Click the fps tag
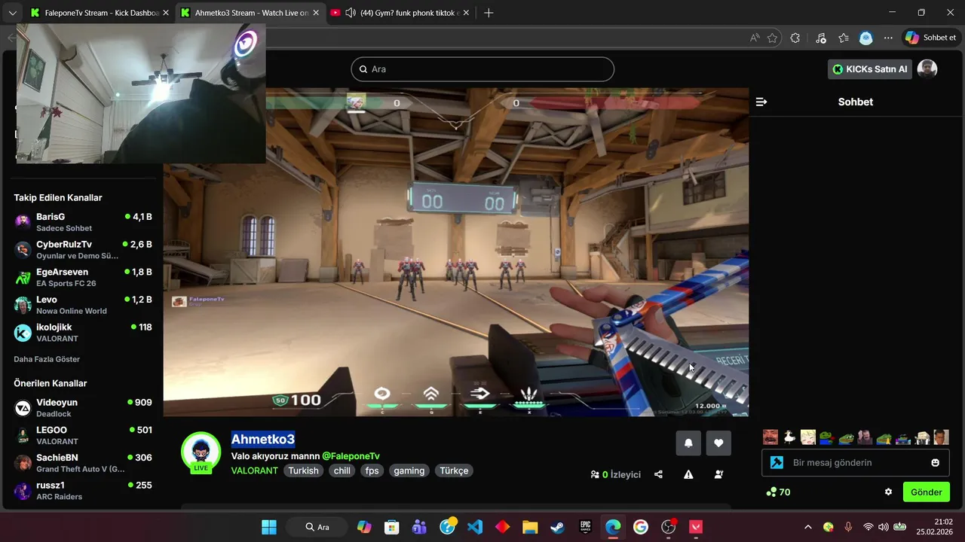The width and height of the screenshot is (965, 542). point(372,470)
